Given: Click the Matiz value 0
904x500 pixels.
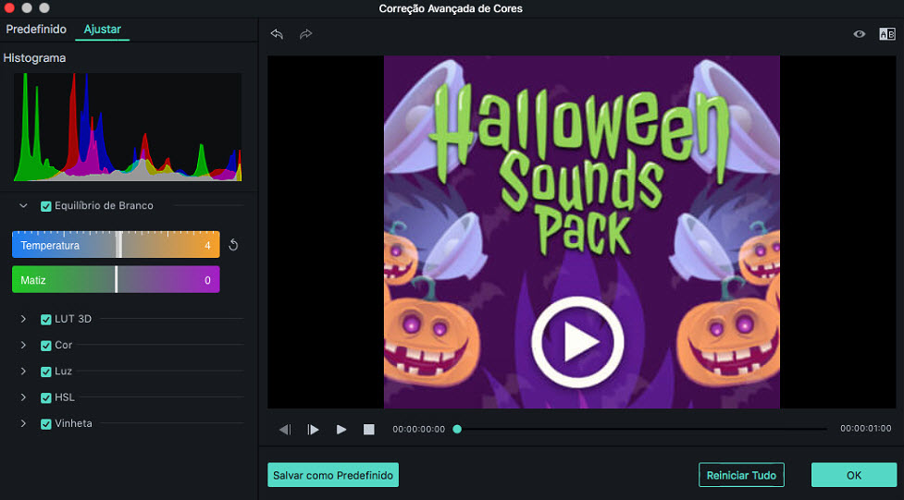Looking at the screenshot, I should pos(207,281).
